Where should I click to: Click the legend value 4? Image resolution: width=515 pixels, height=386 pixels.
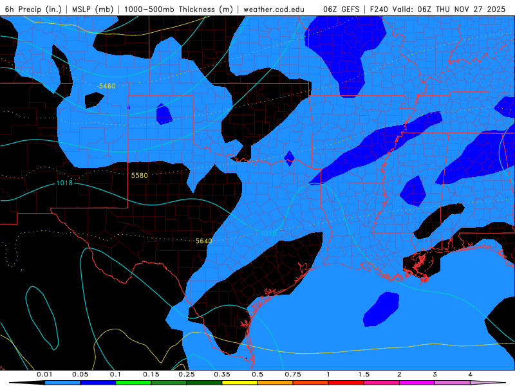click(471, 374)
